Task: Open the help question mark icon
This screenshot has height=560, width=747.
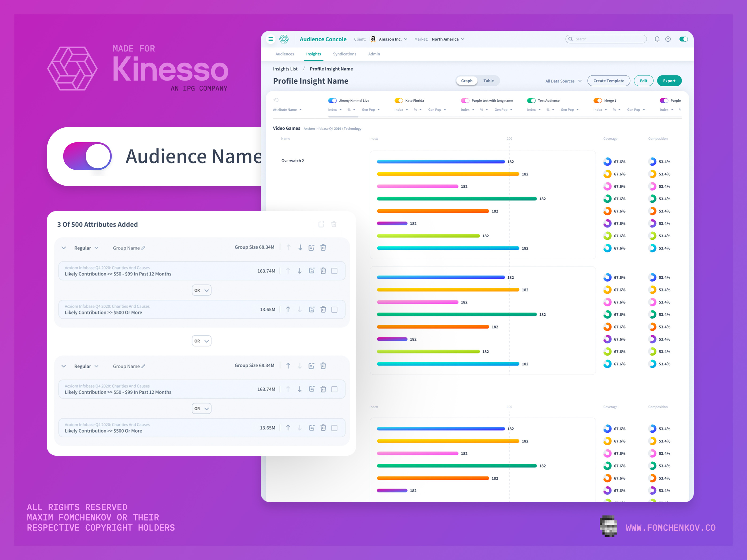Action: [x=668, y=39]
